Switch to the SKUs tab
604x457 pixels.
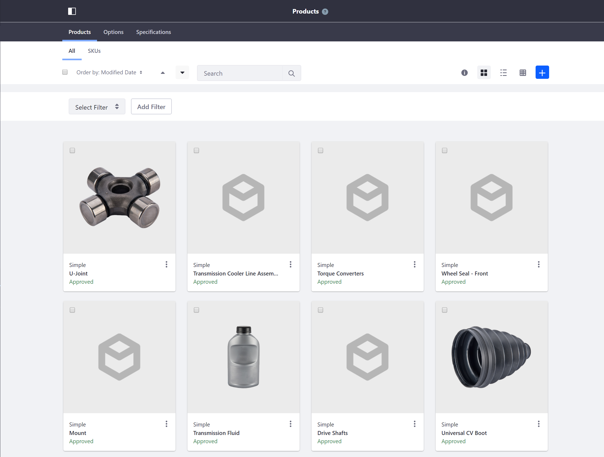(94, 50)
